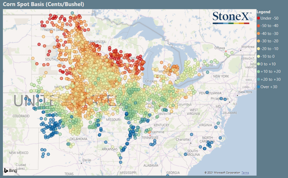Viewport: 288px width, 178px height.
Task: Click the 'MISSISSIPPI' map label
Action: coord(128,173)
